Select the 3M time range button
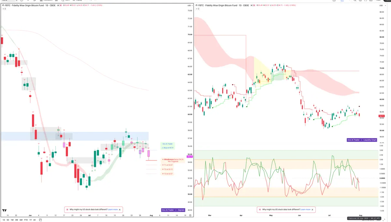This screenshot has height=222, width=391. click(x=17, y=220)
